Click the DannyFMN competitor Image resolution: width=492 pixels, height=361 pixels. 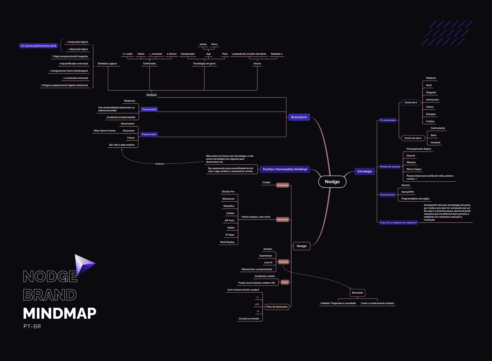tap(407, 192)
